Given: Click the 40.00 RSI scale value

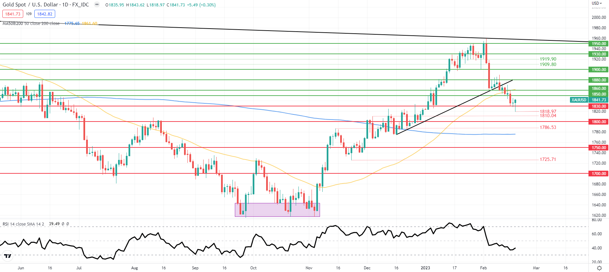Looking at the screenshot, I should (x=597, y=248).
